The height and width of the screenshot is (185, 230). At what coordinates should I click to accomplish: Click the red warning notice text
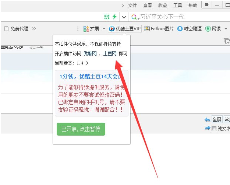pyautogui.click(x=92, y=98)
